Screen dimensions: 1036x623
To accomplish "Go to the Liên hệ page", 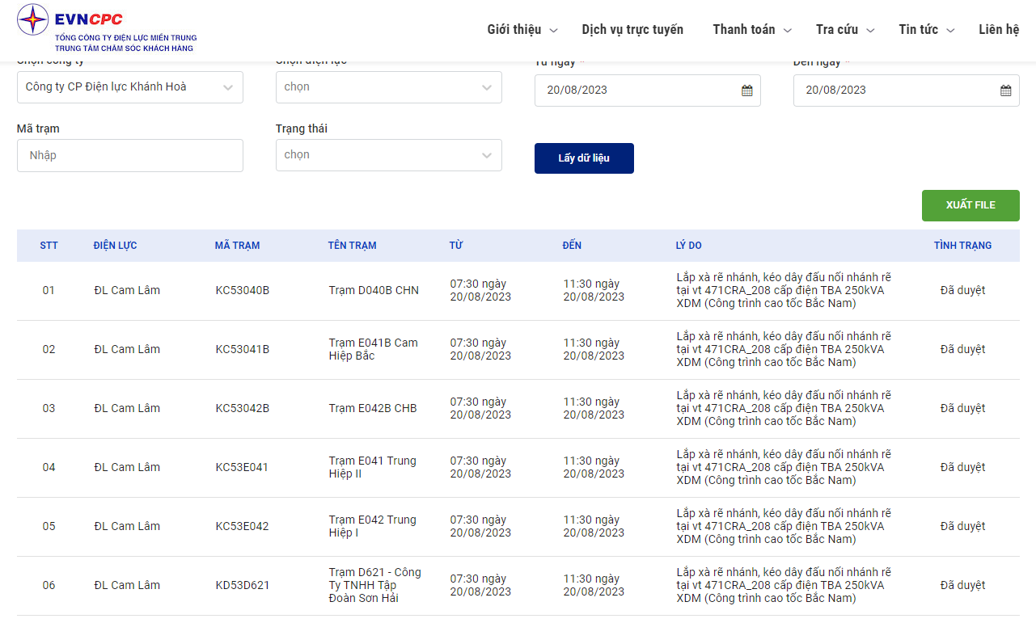I will tap(998, 30).
